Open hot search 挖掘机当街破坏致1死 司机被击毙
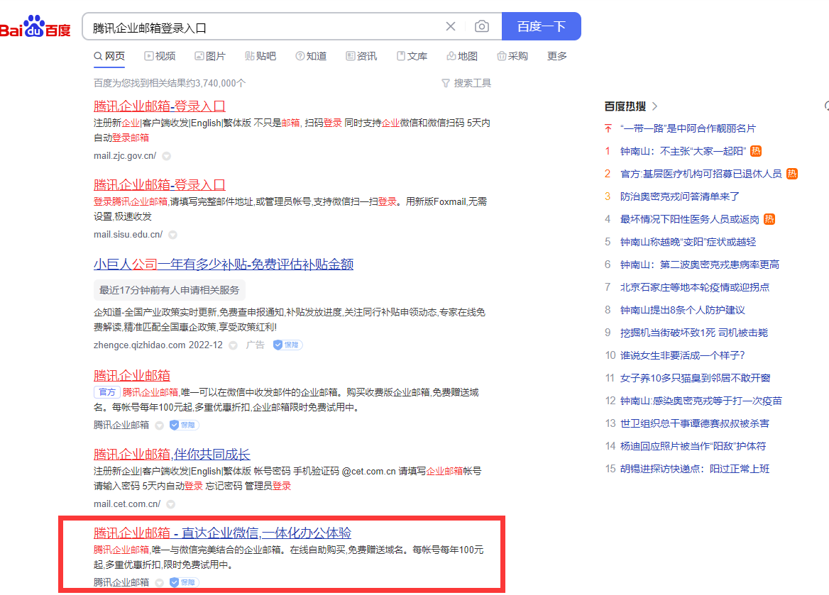The height and width of the screenshot is (595, 829). pos(694,333)
